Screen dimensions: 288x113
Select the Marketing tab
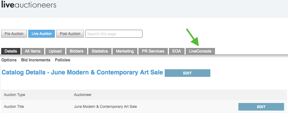pyautogui.click(x=125, y=51)
